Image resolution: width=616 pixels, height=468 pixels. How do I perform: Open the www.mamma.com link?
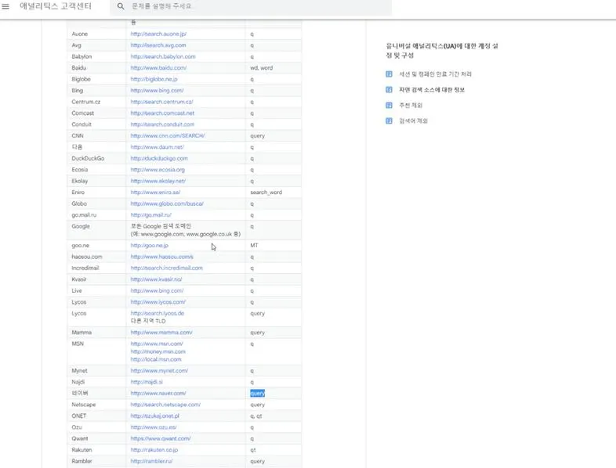coord(161,333)
